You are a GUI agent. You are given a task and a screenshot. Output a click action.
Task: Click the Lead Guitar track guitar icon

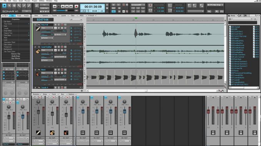(x=38, y=51)
